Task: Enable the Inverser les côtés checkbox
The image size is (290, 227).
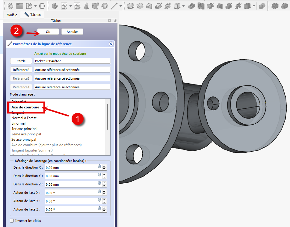Action: coord(12,221)
